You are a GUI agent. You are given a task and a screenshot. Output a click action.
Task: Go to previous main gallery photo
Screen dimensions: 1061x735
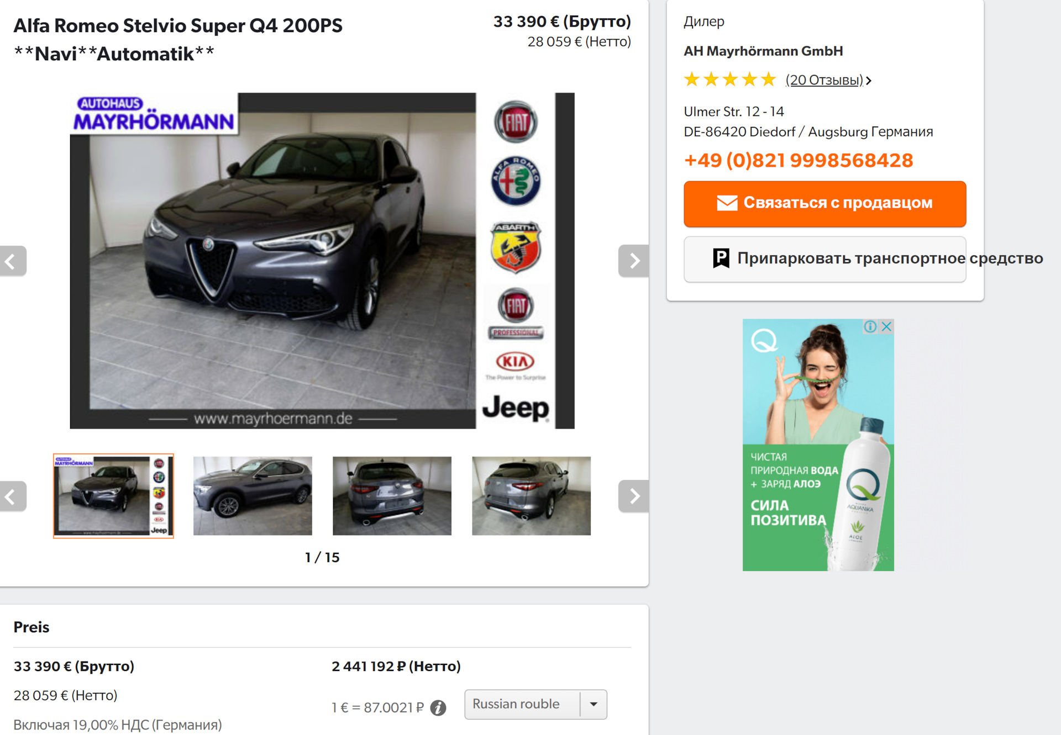pos(12,261)
